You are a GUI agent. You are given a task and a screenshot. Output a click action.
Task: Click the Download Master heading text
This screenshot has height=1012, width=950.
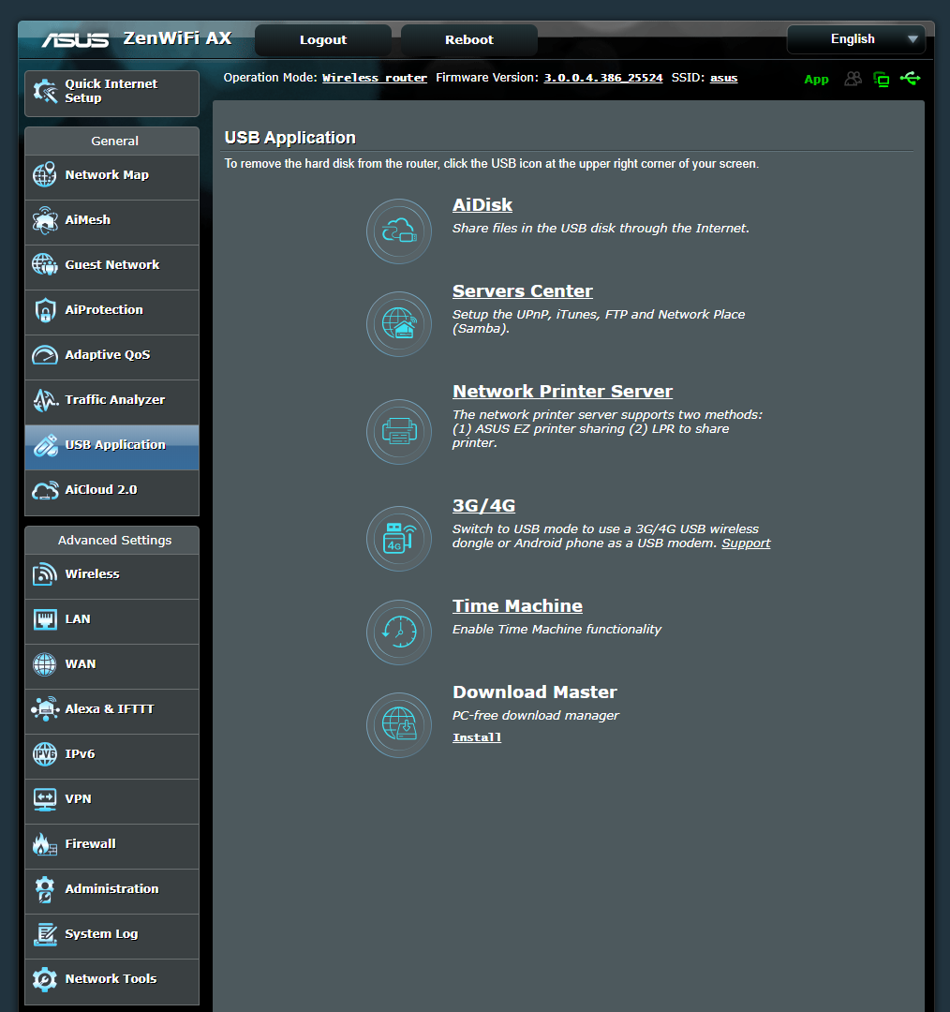coord(534,692)
